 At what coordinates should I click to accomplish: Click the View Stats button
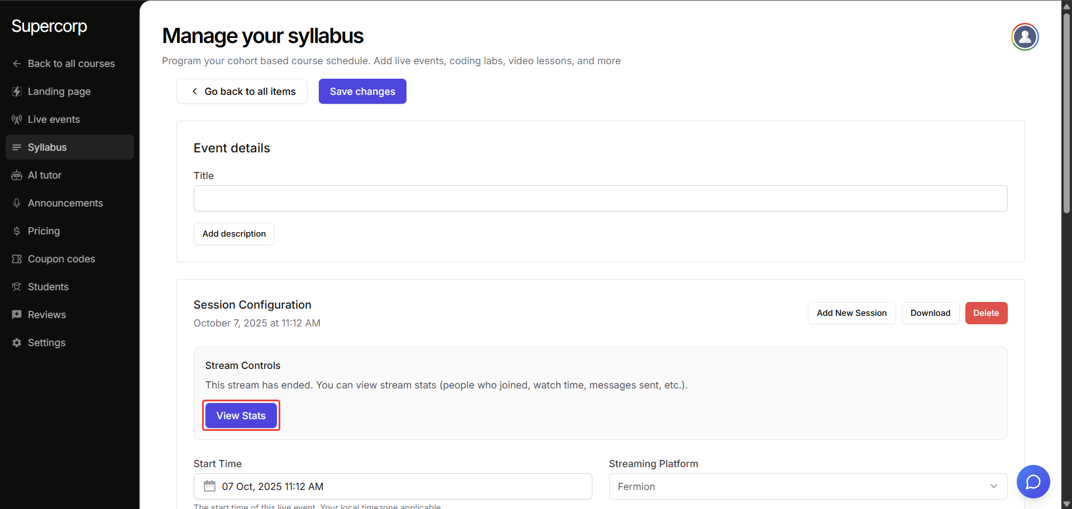(241, 416)
